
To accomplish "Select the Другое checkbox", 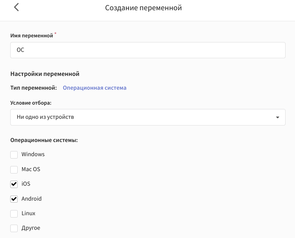I will point(14,228).
